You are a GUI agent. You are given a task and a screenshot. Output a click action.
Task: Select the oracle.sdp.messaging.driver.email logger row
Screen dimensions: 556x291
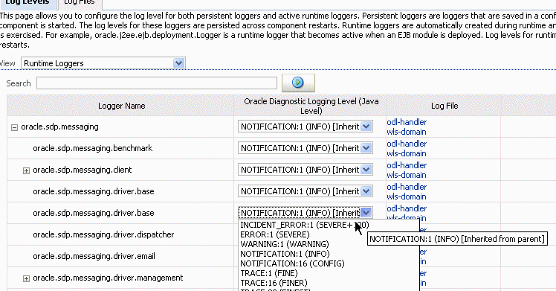point(94,256)
